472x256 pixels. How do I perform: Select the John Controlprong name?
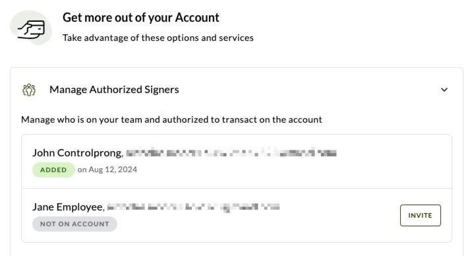(78, 153)
